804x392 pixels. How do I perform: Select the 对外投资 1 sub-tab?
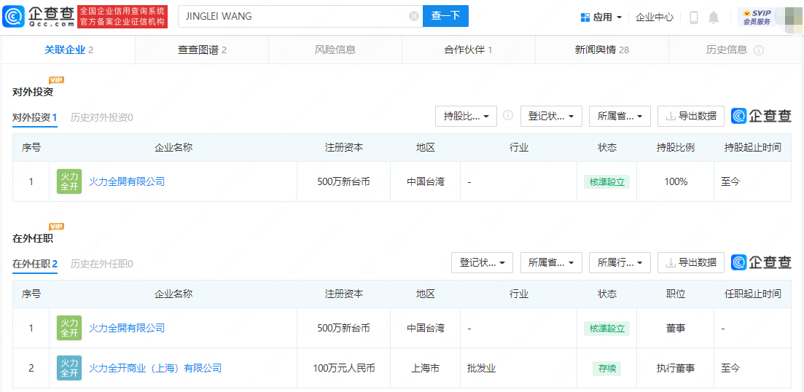[x=34, y=117]
